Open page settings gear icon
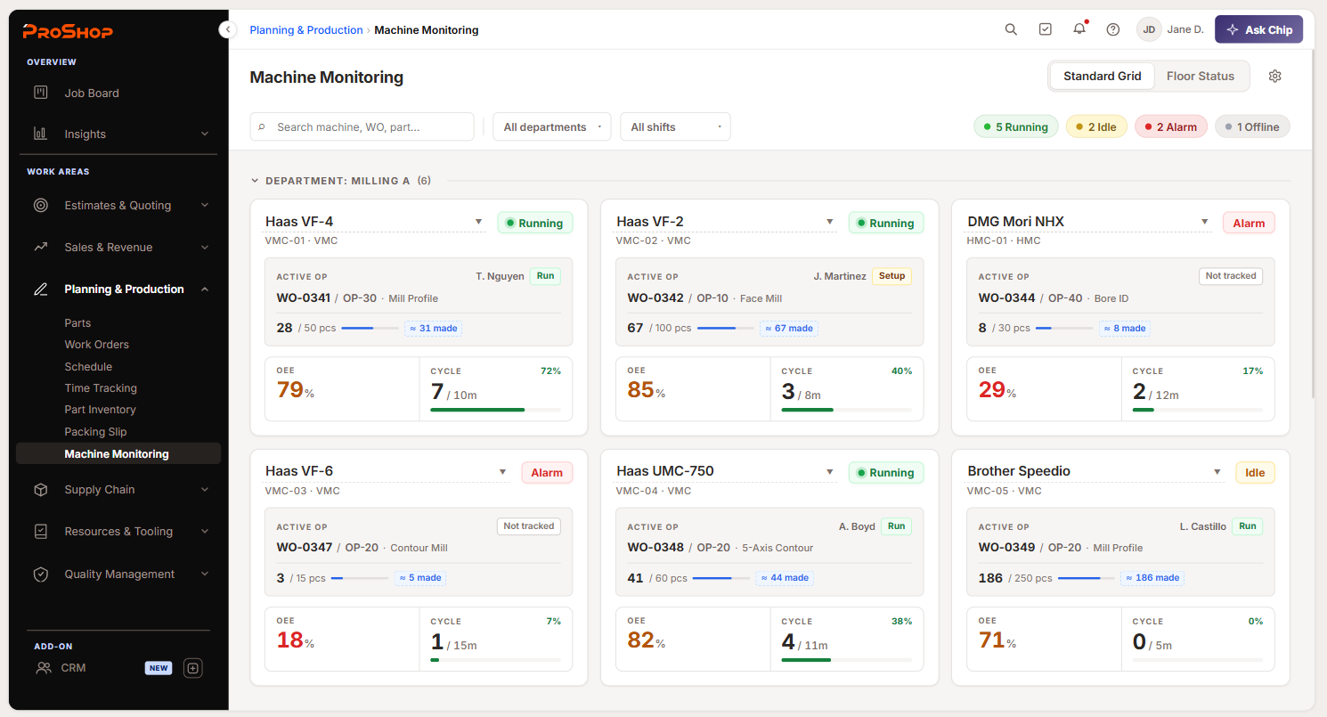Screen dimensions: 1327x717 (x=1274, y=76)
